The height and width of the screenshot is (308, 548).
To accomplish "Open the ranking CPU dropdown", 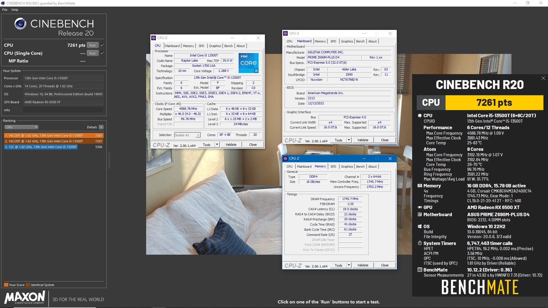I will pyautogui.click(x=21, y=127).
